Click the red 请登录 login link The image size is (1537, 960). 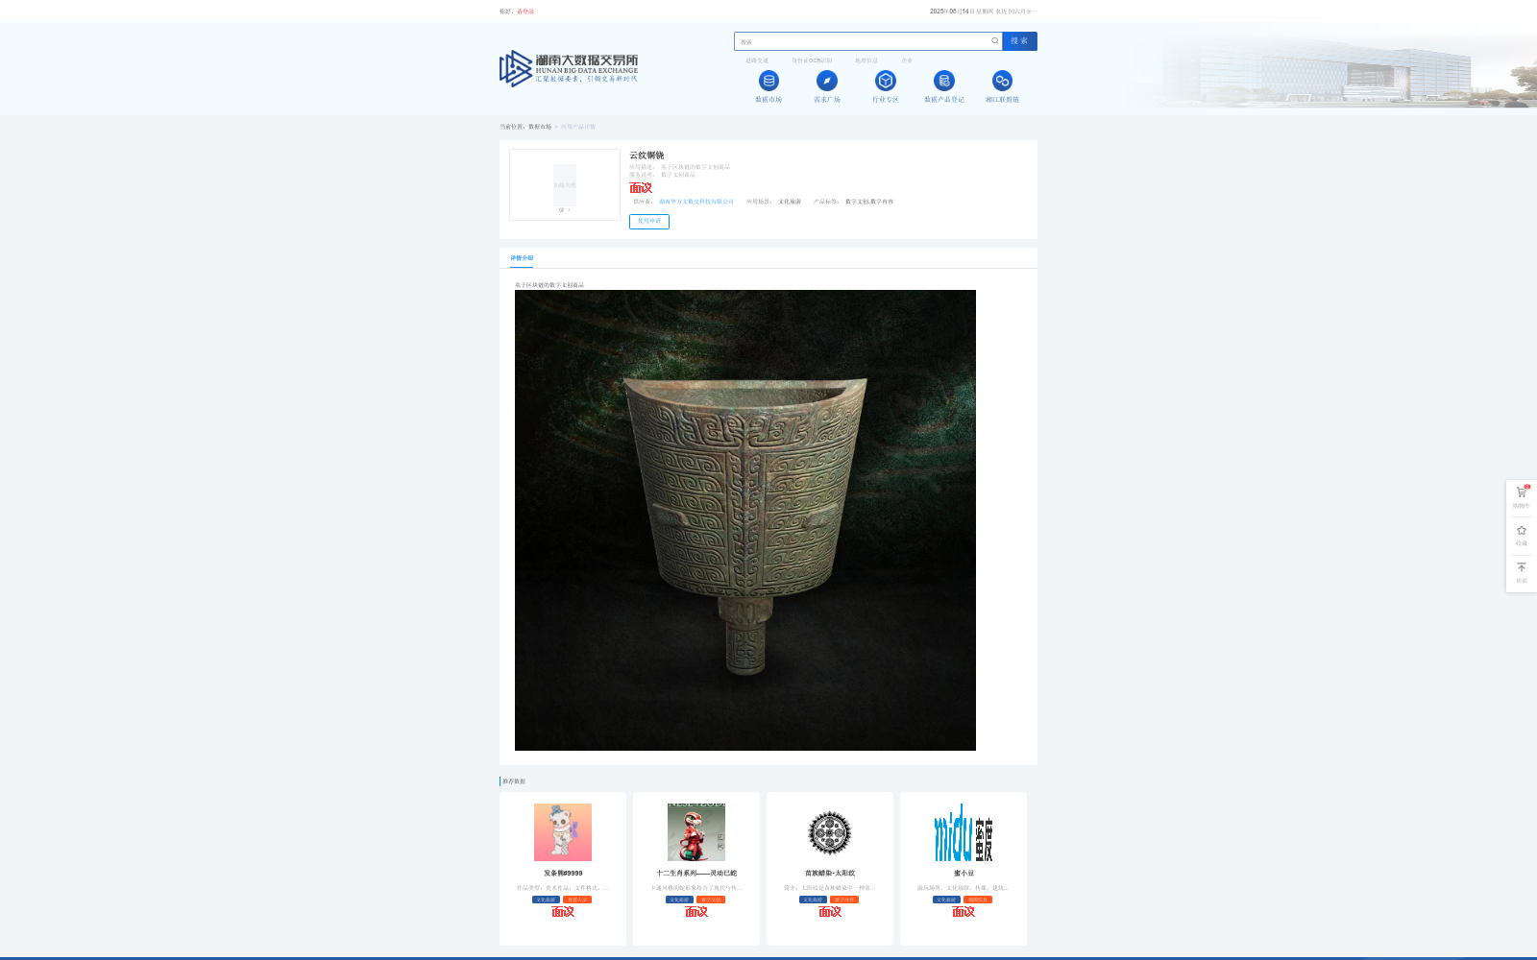525,12
